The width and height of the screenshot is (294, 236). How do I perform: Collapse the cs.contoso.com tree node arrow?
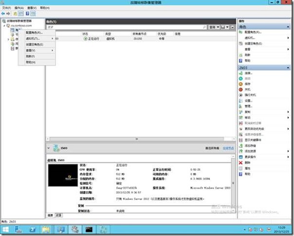click(x=4, y=25)
